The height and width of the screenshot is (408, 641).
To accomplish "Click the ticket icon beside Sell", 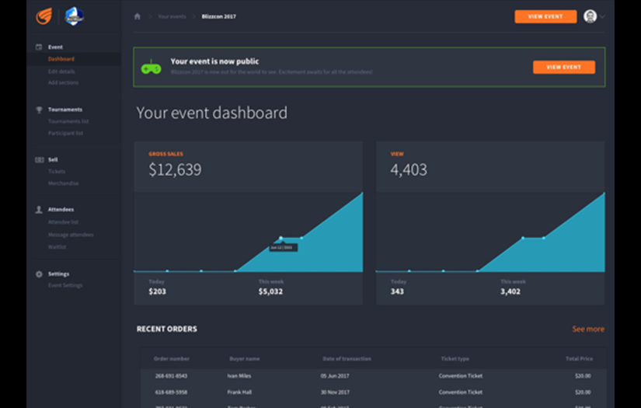I will click(39, 159).
